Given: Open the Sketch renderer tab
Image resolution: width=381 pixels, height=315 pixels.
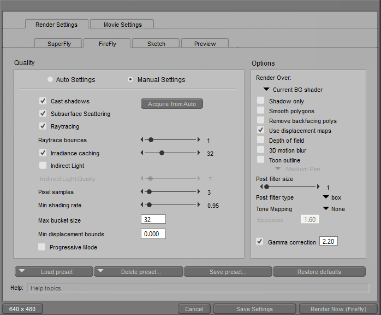Looking at the screenshot, I should coord(156,43).
